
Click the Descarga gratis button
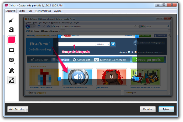[x=148, y=60]
